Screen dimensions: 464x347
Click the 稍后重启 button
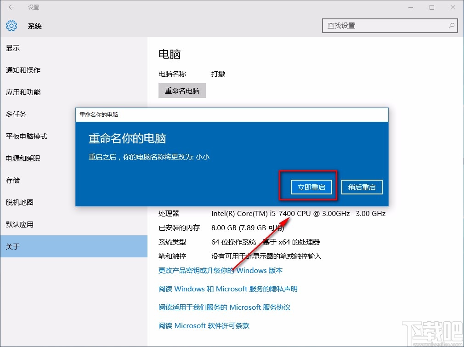click(x=362, y=187)
